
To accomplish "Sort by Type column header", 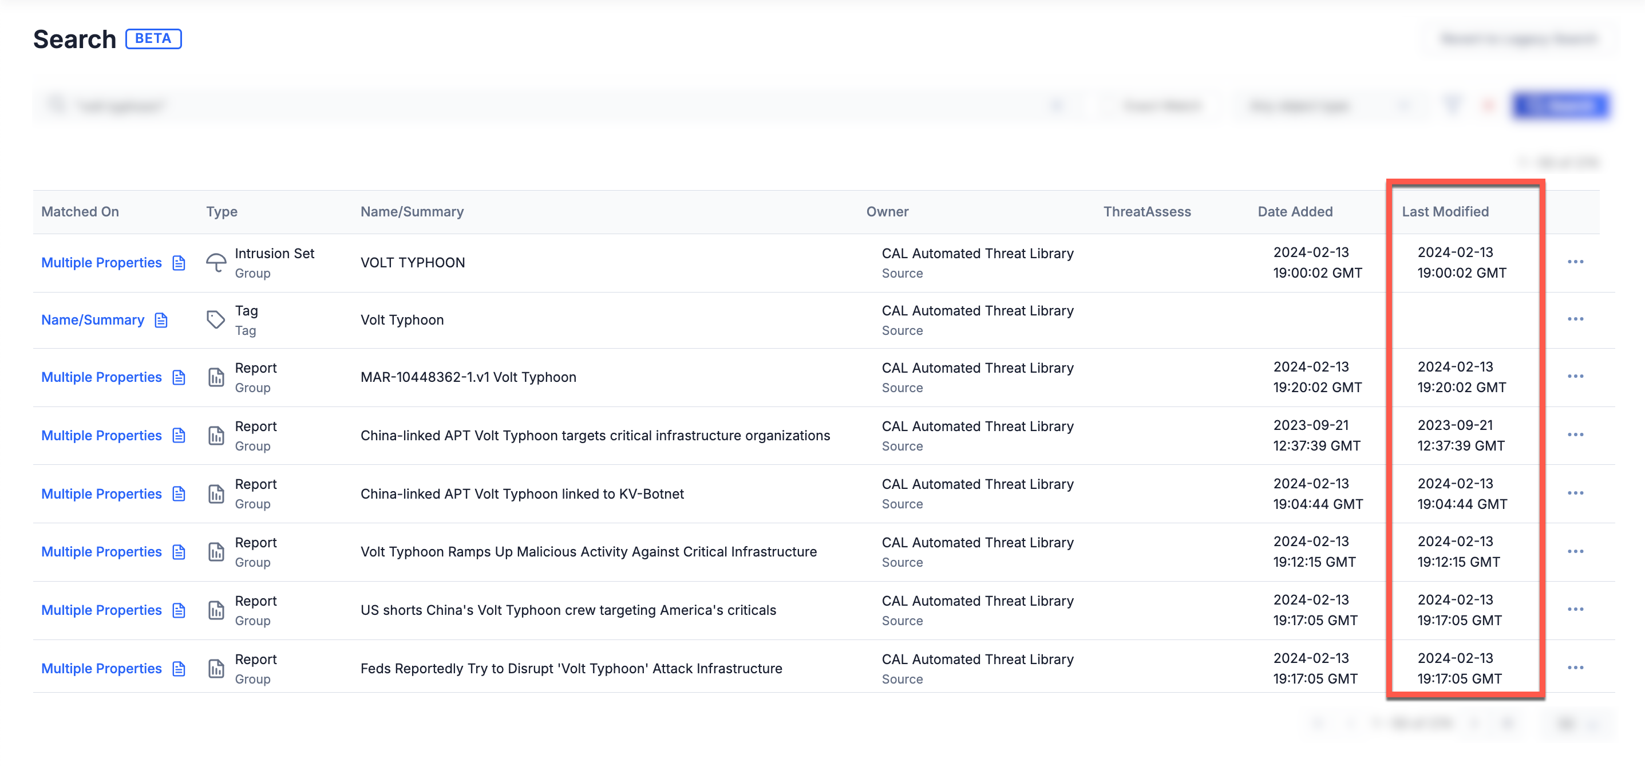I will [x=222, y=211].
